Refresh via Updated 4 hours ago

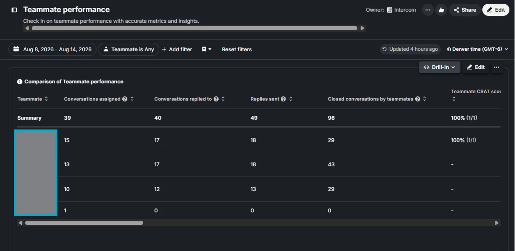410,49
